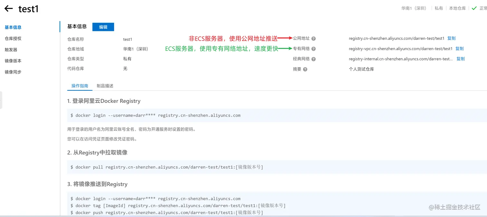Click the 专有网络 field label
The height and width of the screenshot is (217, 487).
pos(301,49)
